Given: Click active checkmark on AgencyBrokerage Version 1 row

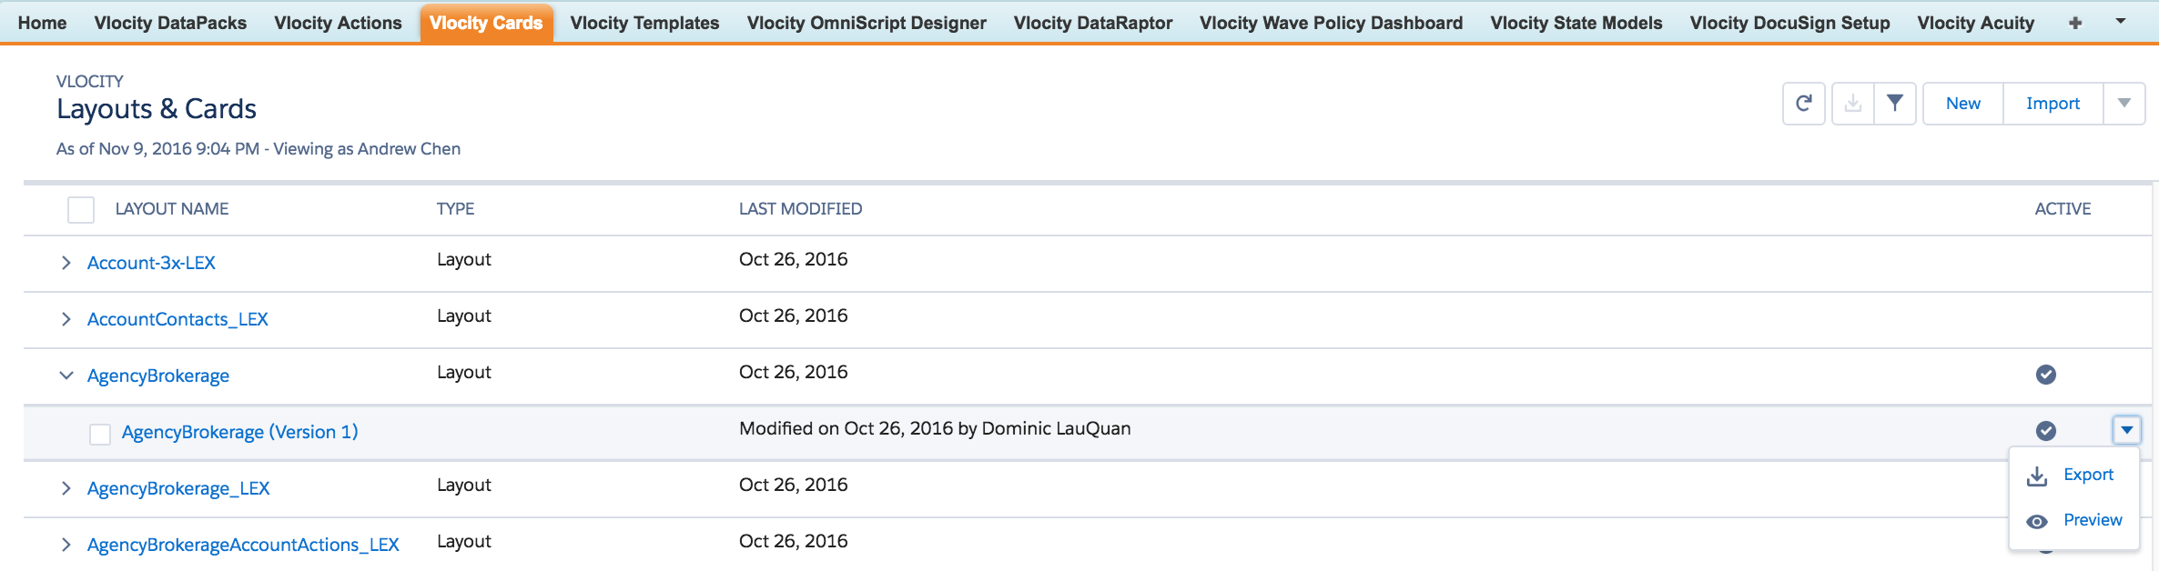Looking at the screenshot, I should click(x=2046, y=431).
